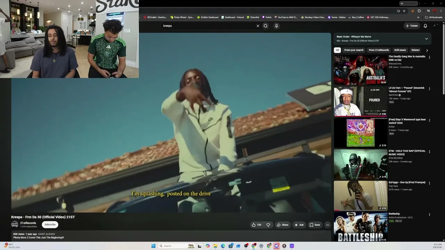Click the Trap Daily channel name

pos(394,186)
